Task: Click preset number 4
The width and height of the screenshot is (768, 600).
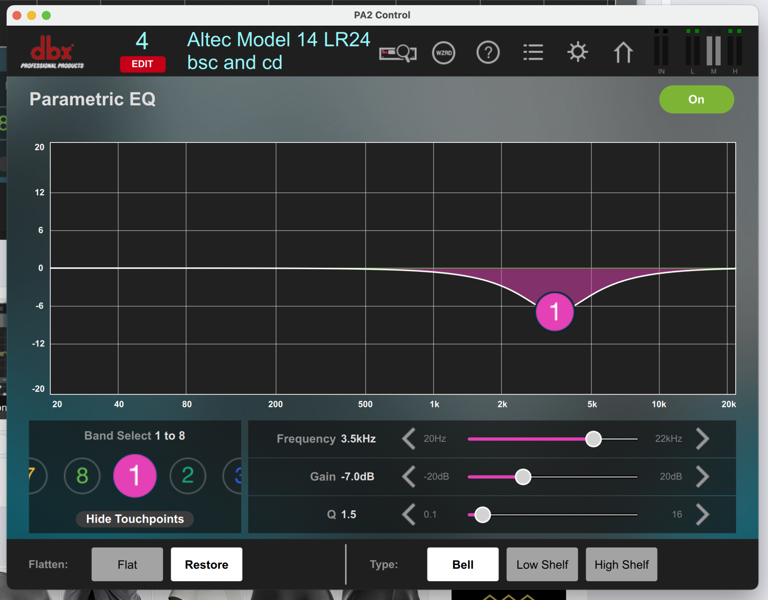Action: click(x=142, y=41)
